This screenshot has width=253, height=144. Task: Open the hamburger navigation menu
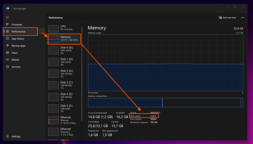tap(7, 17)
